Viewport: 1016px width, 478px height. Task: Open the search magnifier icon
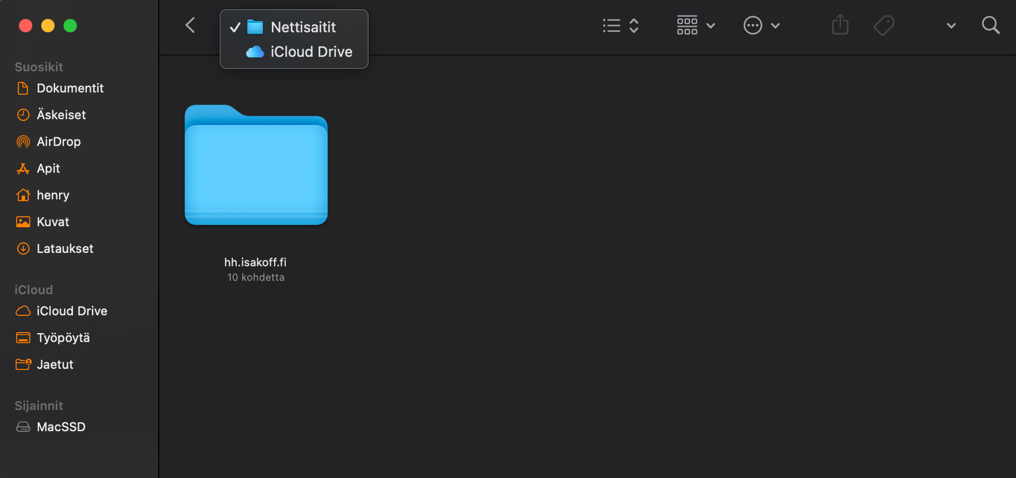click(990, 25)
